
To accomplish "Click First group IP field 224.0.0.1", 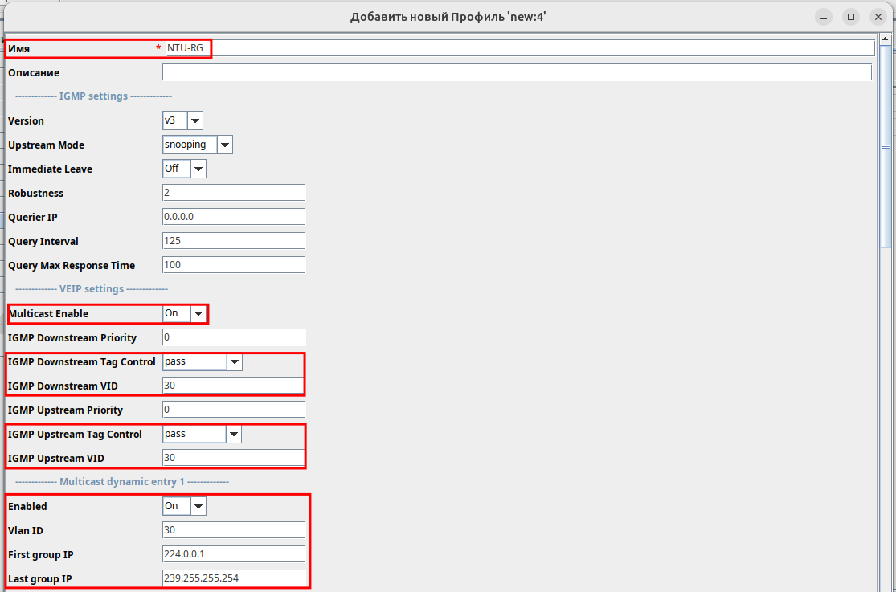I will (x=234, y=553).
